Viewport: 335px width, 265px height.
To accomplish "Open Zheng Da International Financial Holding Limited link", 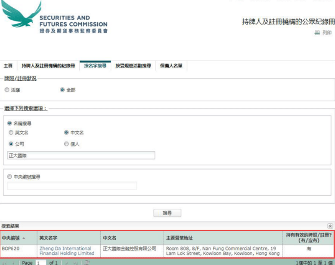I will pos(67,251).
